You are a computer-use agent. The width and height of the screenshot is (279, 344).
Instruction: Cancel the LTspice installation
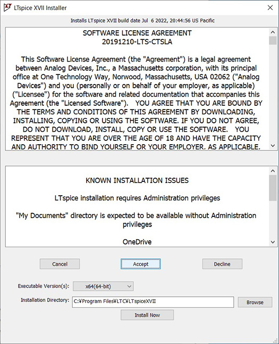tap(60, 264)
